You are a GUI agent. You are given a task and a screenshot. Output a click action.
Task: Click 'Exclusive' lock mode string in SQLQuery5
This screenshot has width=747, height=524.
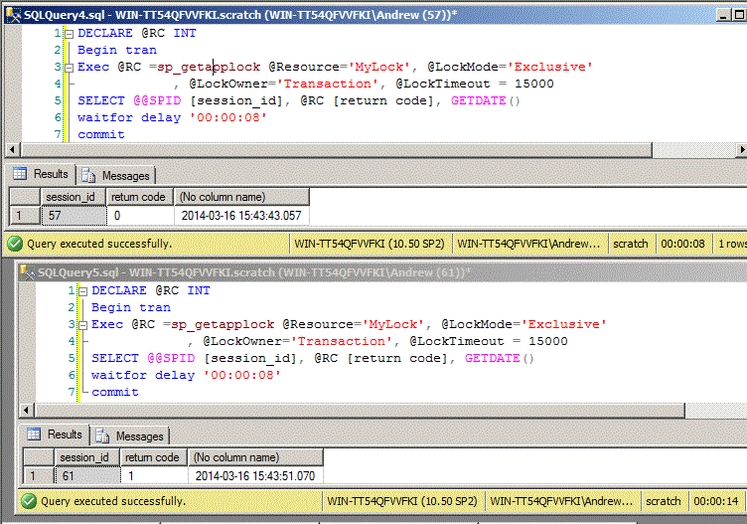tap(564, 324)
